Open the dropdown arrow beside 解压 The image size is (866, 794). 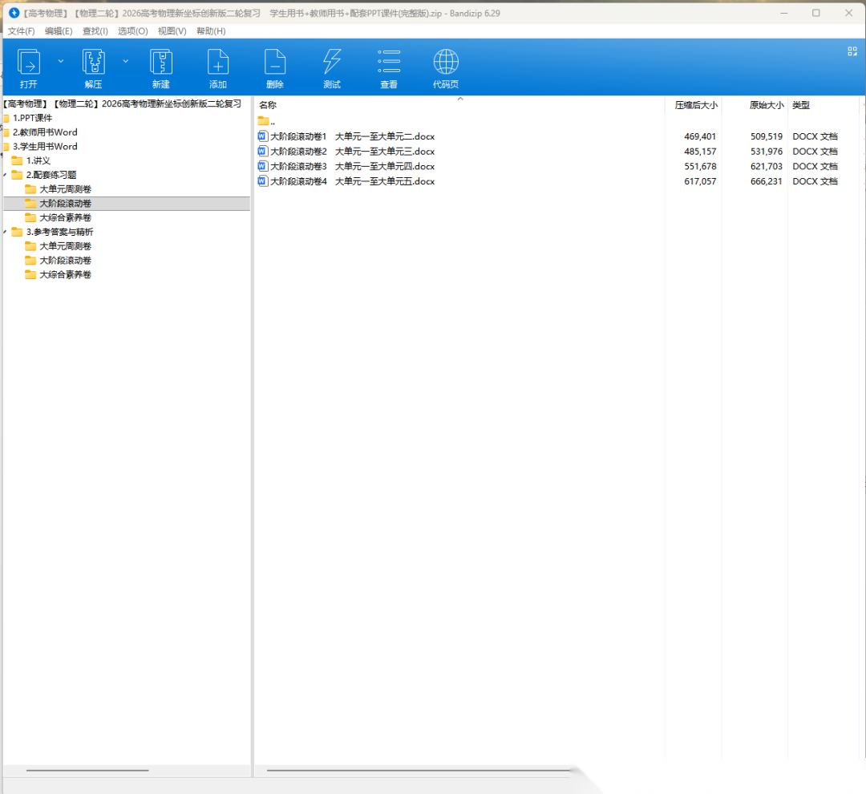point(125,61)
